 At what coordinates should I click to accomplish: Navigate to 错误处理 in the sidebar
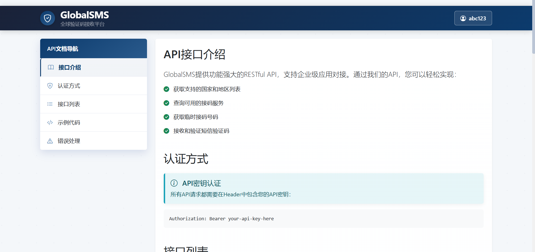click(94, 141)
